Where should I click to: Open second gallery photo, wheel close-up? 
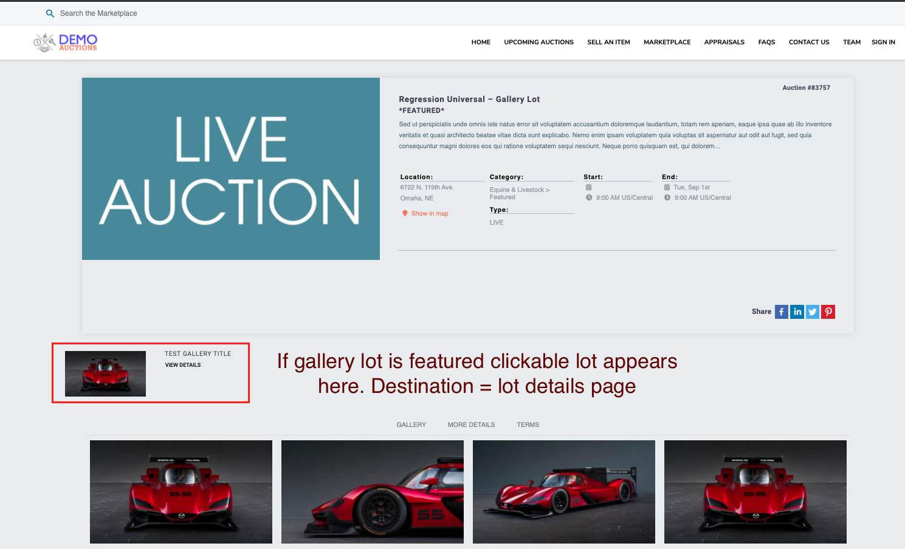[x=373, y=492]
